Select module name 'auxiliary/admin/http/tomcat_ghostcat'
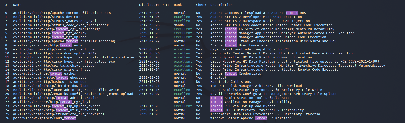405x123 pixels. pyautogui.click(x=50, y=78)
